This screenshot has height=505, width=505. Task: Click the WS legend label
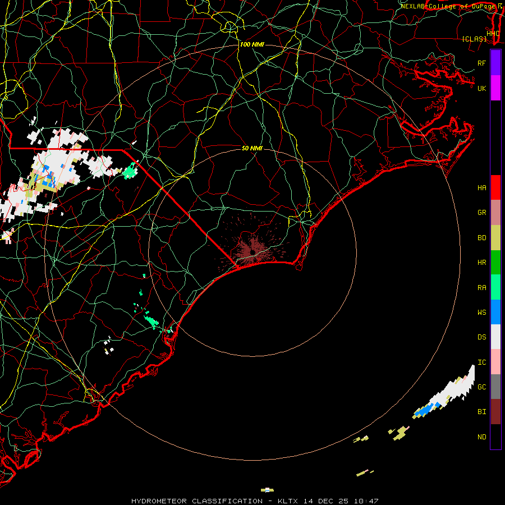coord(481,313)
